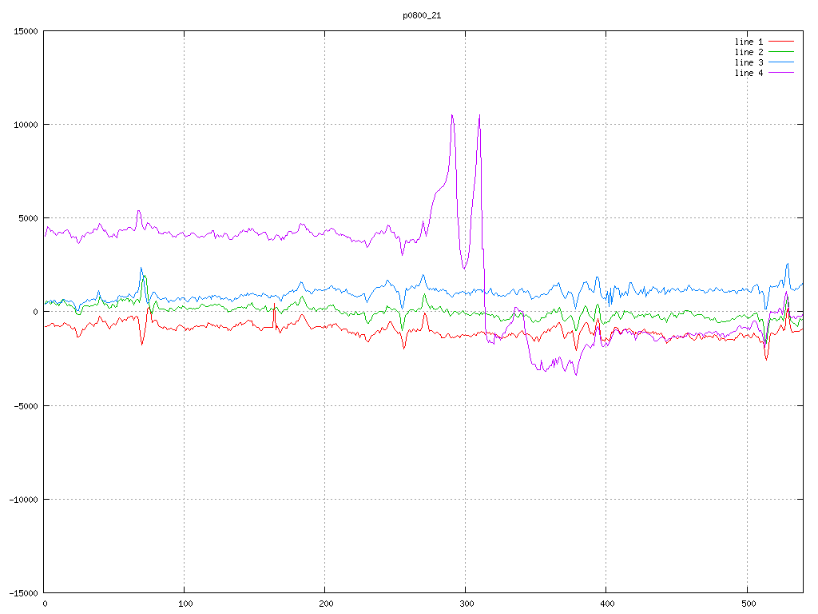The image size is (818, 614).
Task: Click the y-axis label -15000
Action: coord(23,593)
